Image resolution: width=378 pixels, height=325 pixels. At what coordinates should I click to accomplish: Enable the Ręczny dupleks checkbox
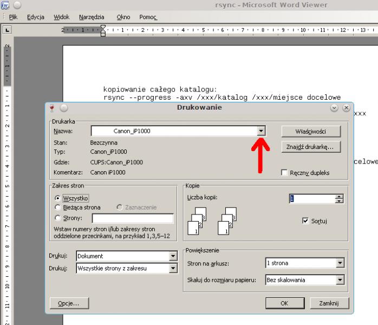coord(284,173)
